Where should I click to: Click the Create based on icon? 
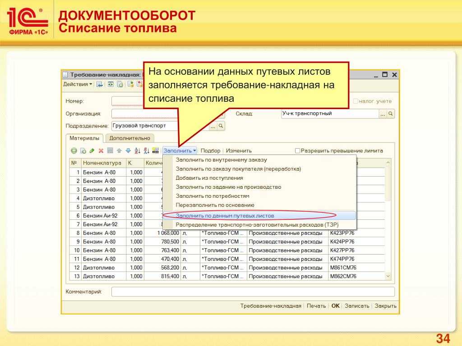coord(130,84)
